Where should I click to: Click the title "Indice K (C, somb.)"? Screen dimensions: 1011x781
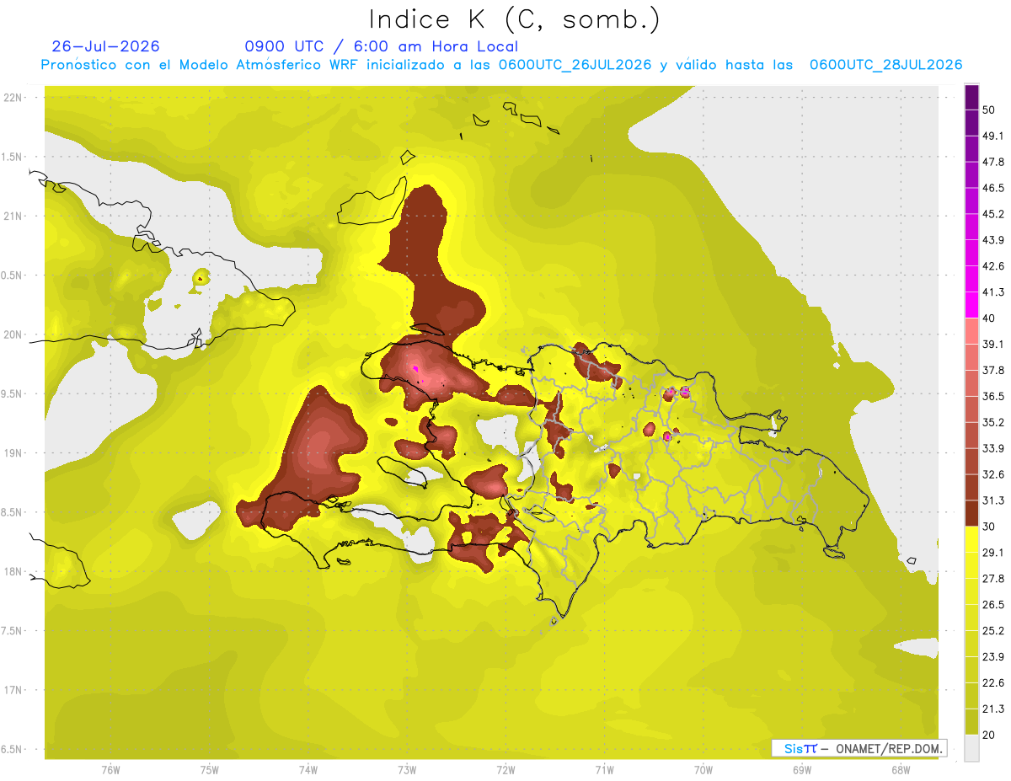[514, 19]
